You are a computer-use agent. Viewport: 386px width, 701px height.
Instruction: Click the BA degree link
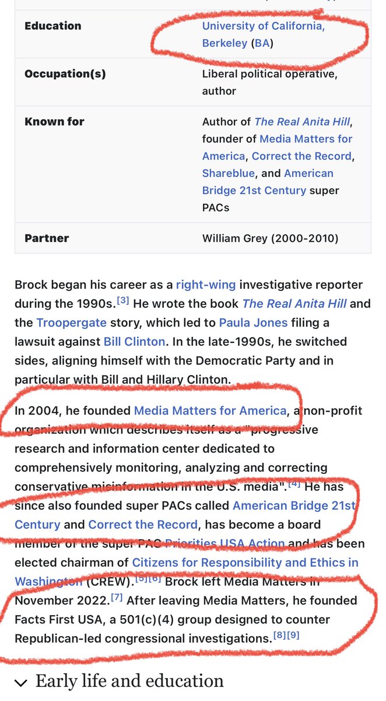tap(262, 43)
